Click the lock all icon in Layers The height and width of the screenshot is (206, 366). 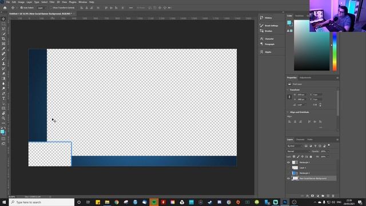coord(311,157)
